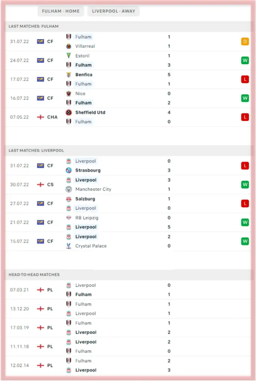The height and width of the screenshot is (381, 256).
Task: Click the loss badge for Benfica match
Action: [x=245, y=79]
